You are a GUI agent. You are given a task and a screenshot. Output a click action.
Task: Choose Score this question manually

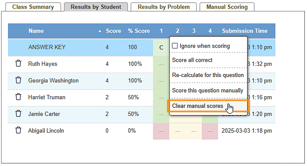point(209,90)
